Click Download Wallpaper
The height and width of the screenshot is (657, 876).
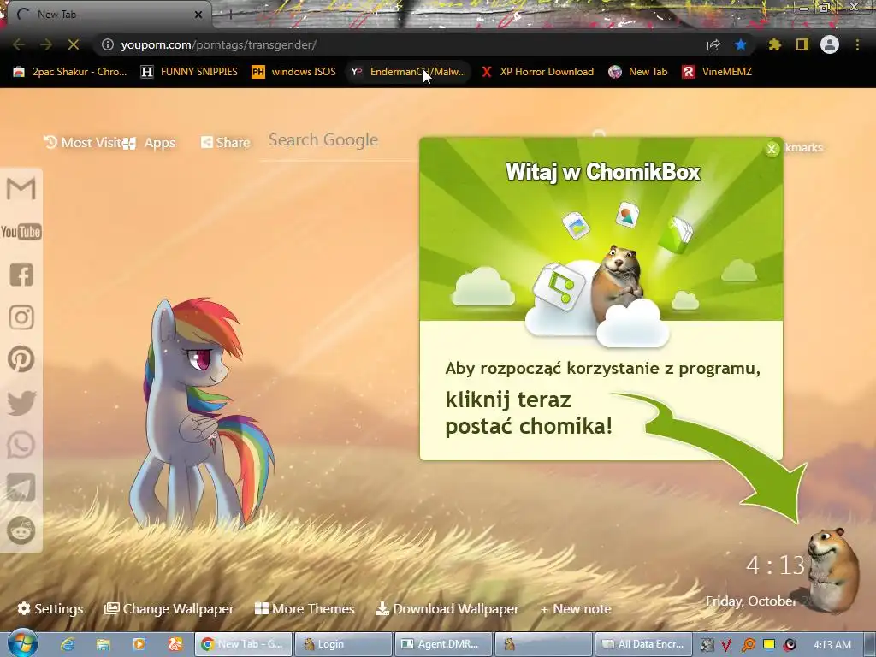pos(447,608)
